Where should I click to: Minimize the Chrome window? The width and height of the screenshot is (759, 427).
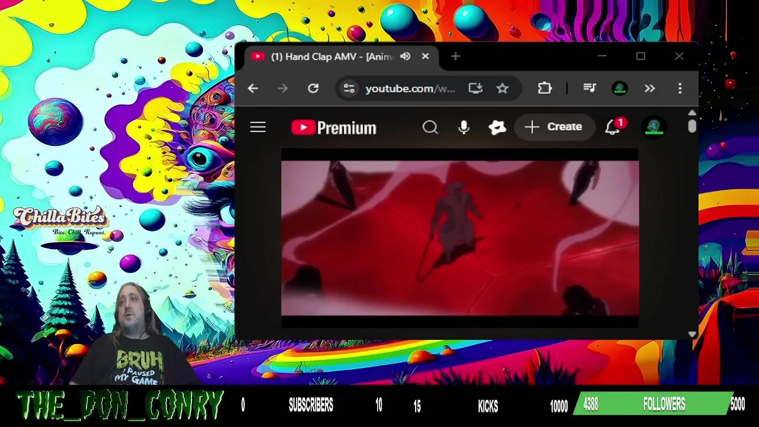(x=602, y=56)
